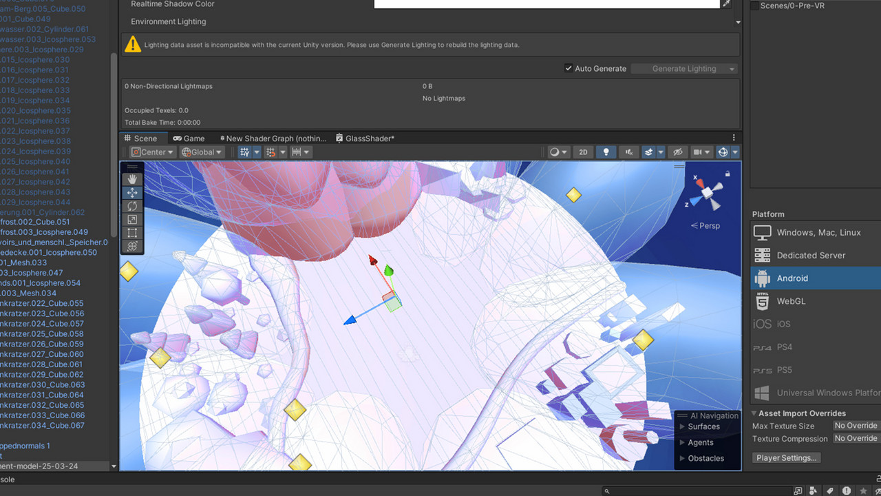Screen dimensions: 881x496
Task: Click the gizmos globe icon
Action: tap(723, 152)
